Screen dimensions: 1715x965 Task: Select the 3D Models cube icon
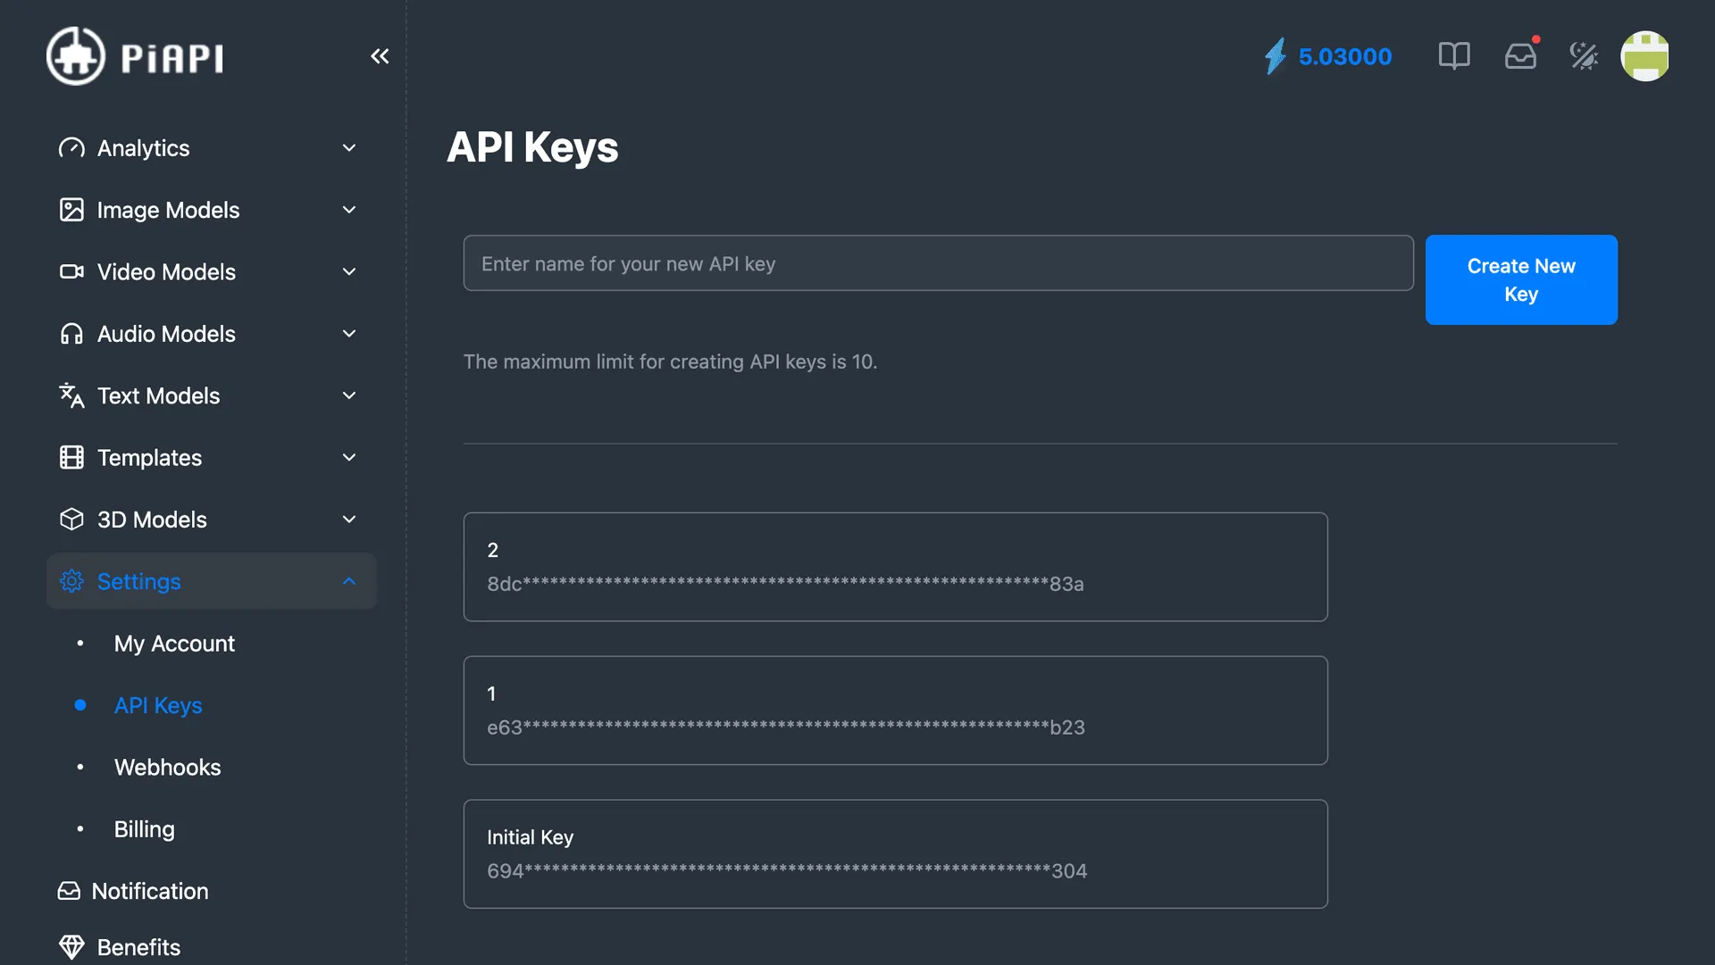71,519
